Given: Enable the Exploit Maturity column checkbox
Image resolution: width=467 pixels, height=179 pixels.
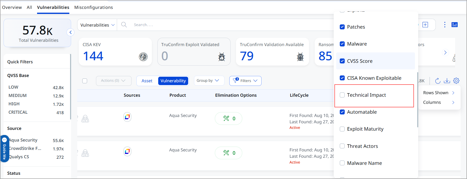Looking at the screenshot, I should [342, 129].
